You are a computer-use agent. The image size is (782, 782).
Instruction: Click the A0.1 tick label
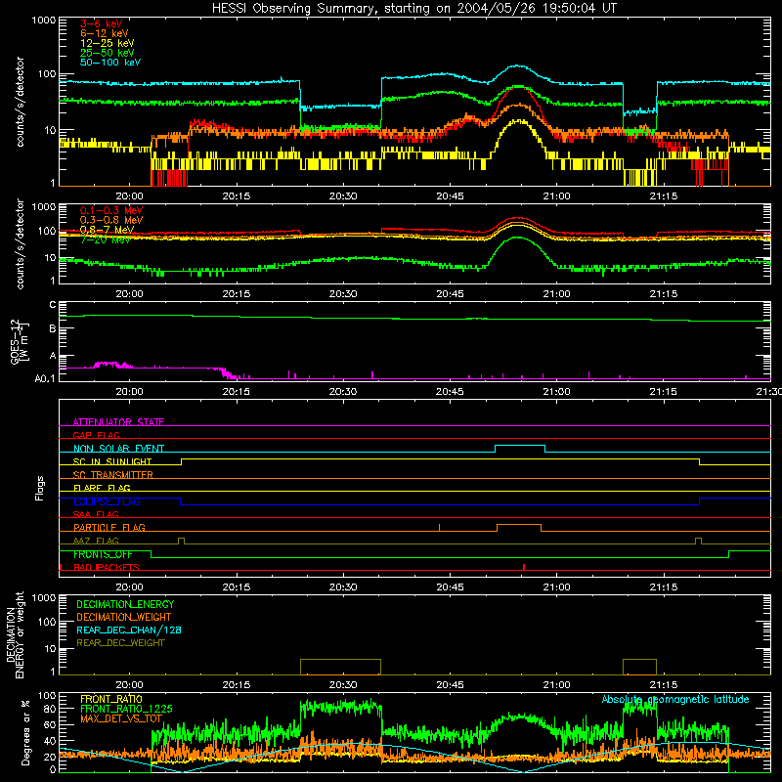(45, 379)
